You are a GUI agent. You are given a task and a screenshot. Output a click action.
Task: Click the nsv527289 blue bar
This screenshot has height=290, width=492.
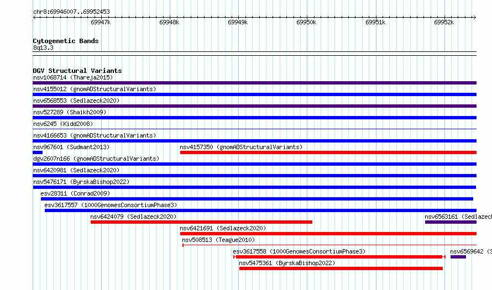(254, 118)
